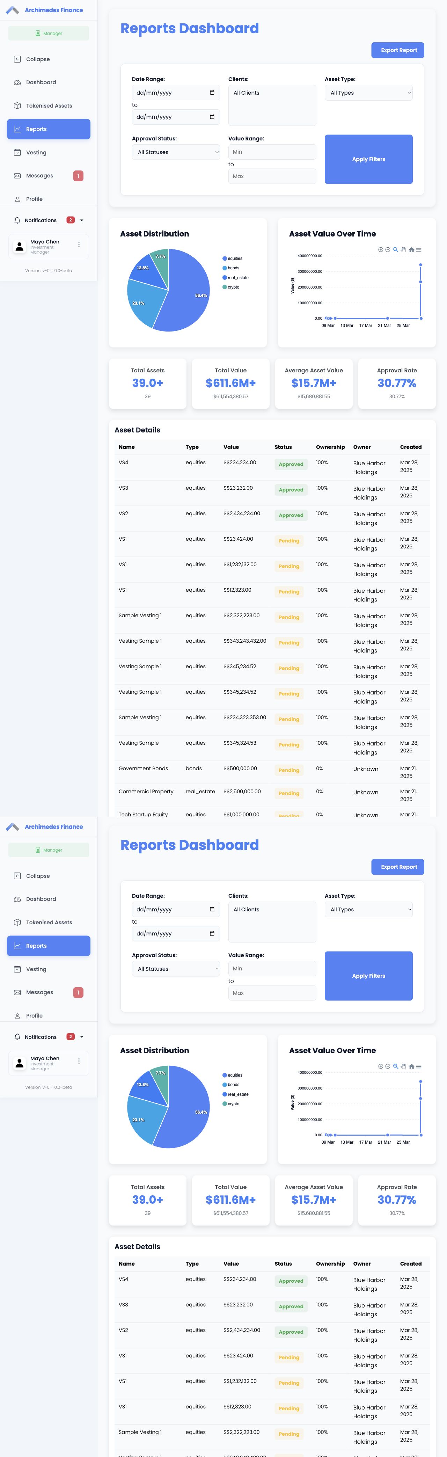
Task: Click Approved status badge in upper VS4 row
Action: (x=291, y=464)
